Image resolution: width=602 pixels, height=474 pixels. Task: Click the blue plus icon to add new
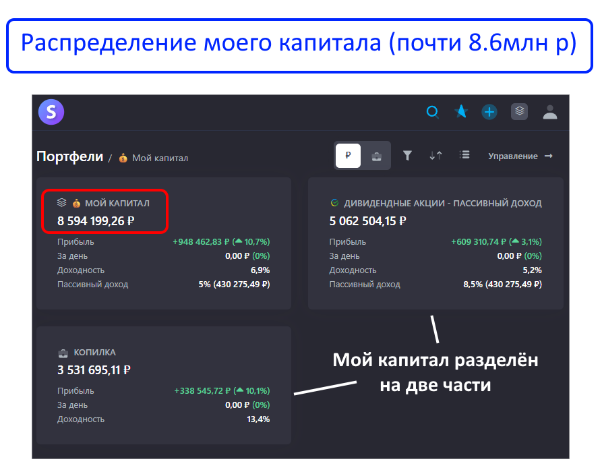click(489, 112)
